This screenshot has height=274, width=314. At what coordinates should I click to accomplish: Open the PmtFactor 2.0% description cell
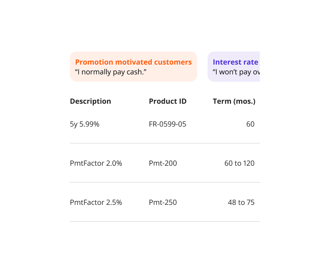(x=96, y=163)
